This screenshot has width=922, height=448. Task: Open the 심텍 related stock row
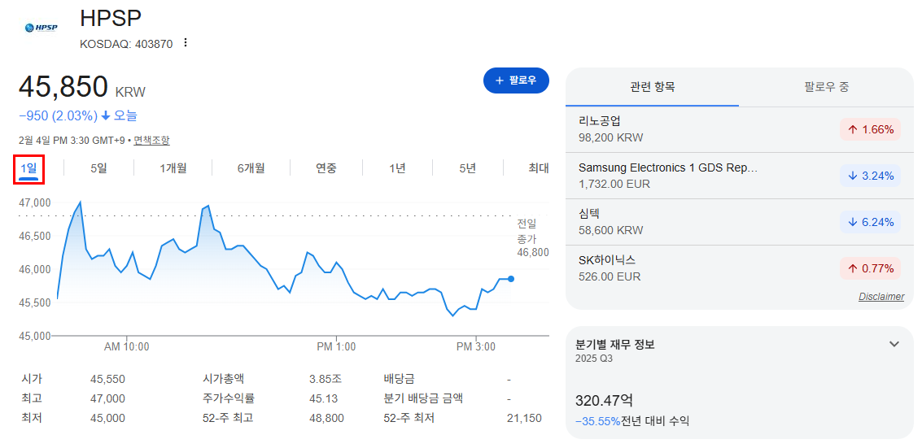coord(739,222)
